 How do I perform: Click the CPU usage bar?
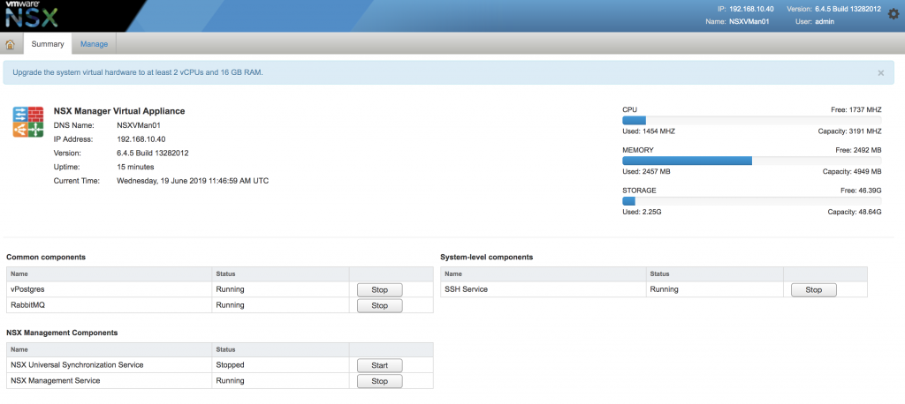(x=751, y=121)
